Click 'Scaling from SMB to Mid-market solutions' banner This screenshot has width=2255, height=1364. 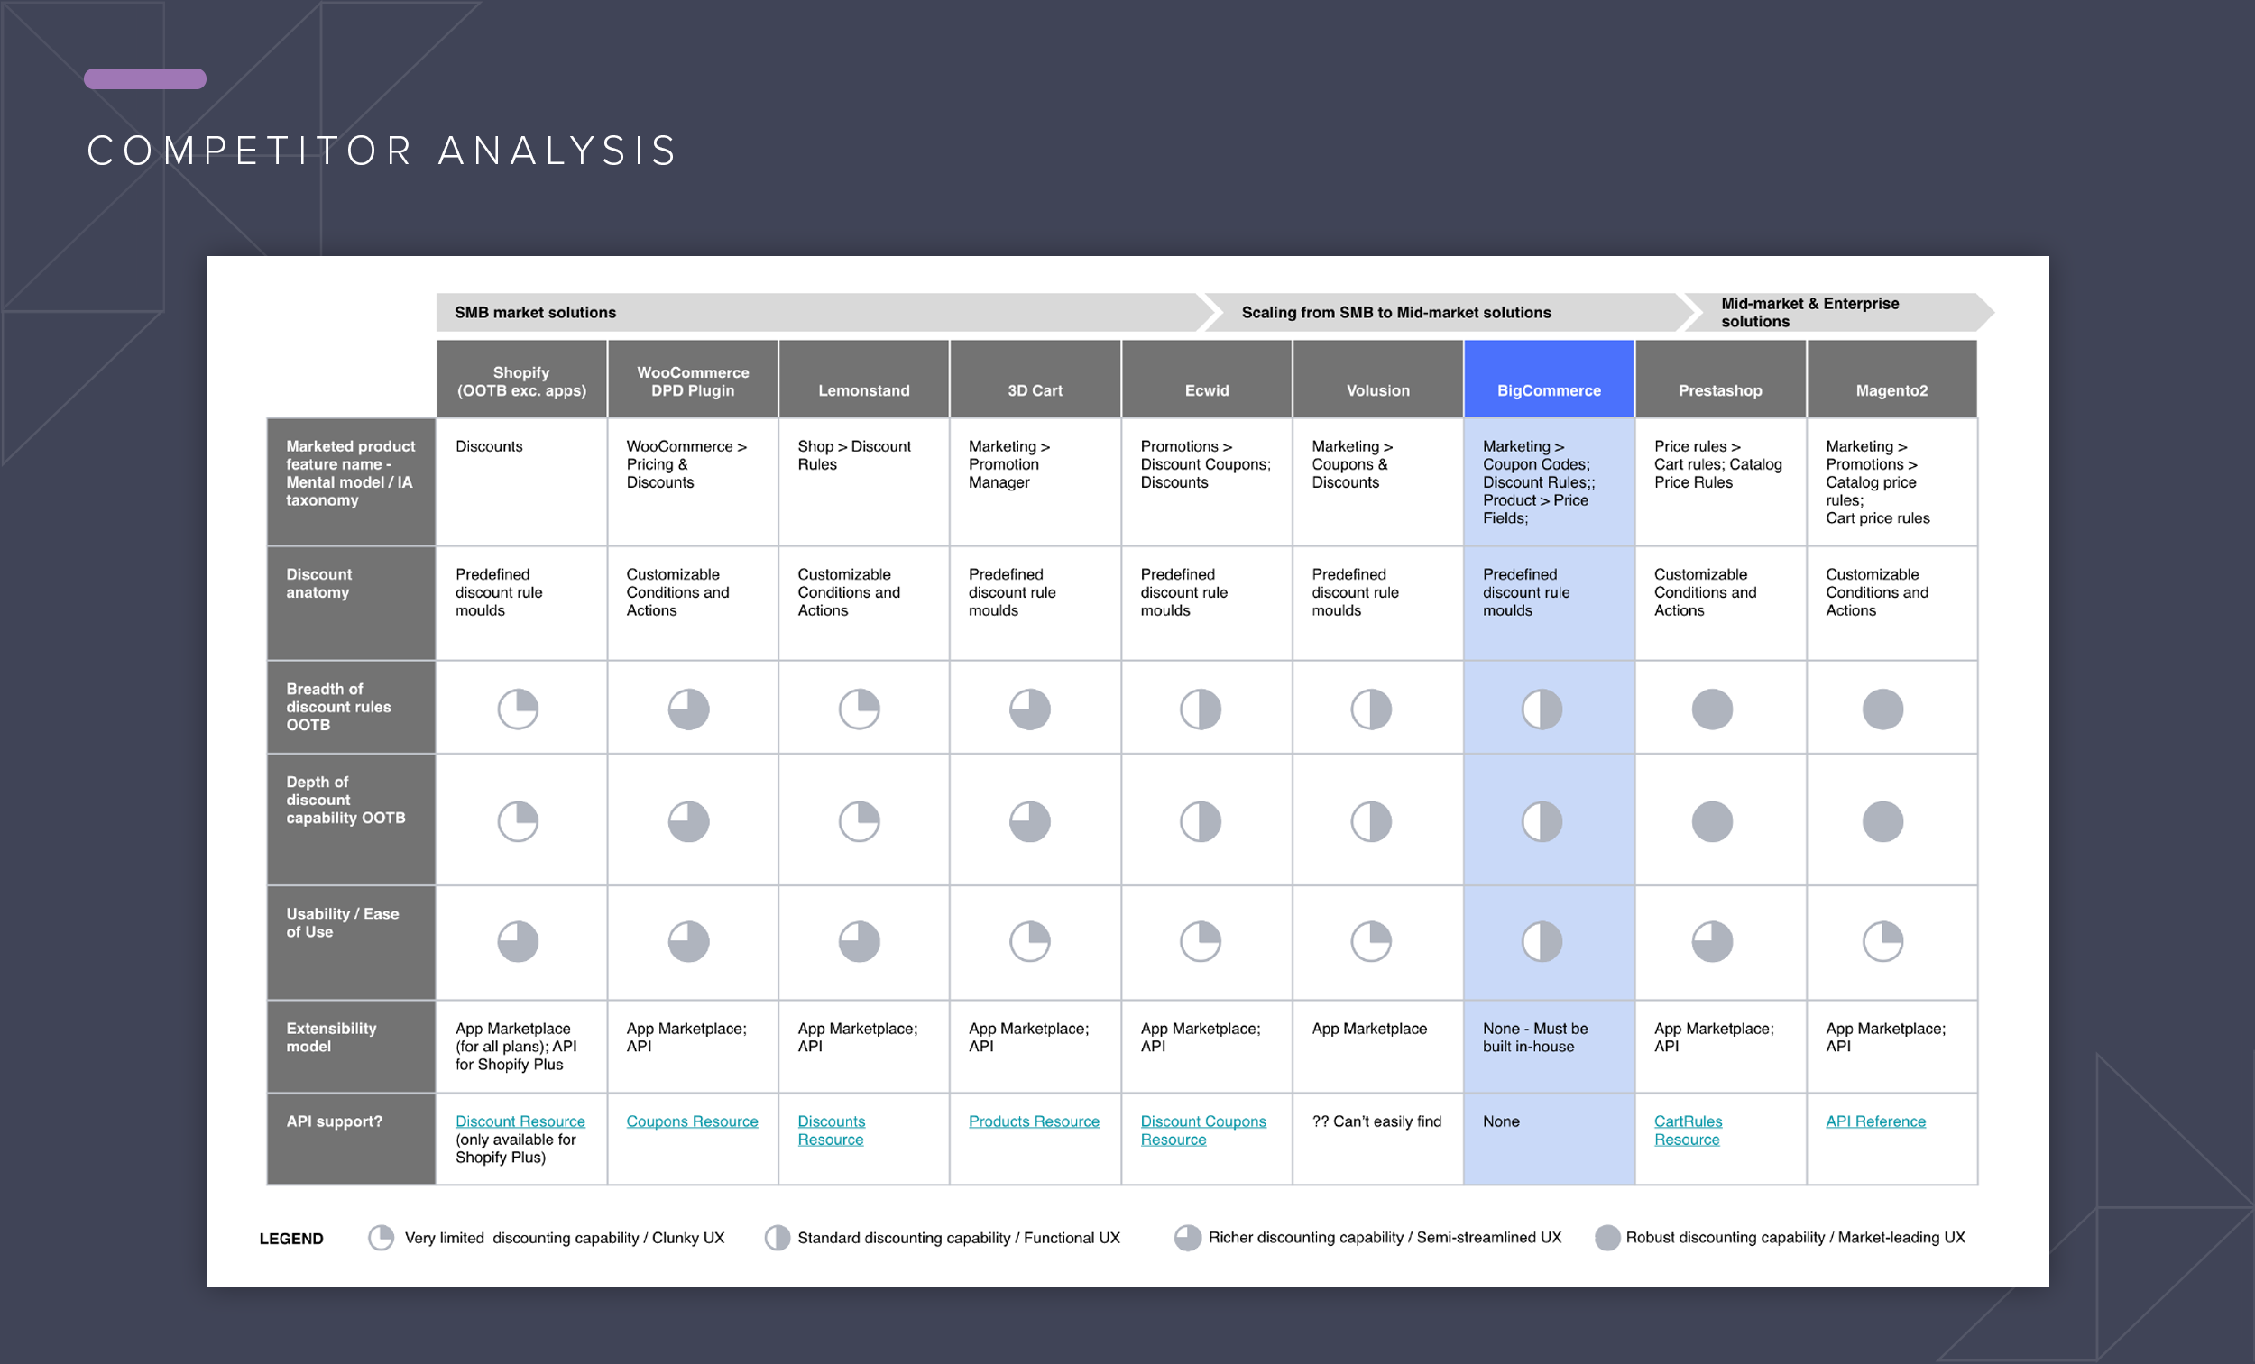pyautogui.click(x=1448, y=312)
